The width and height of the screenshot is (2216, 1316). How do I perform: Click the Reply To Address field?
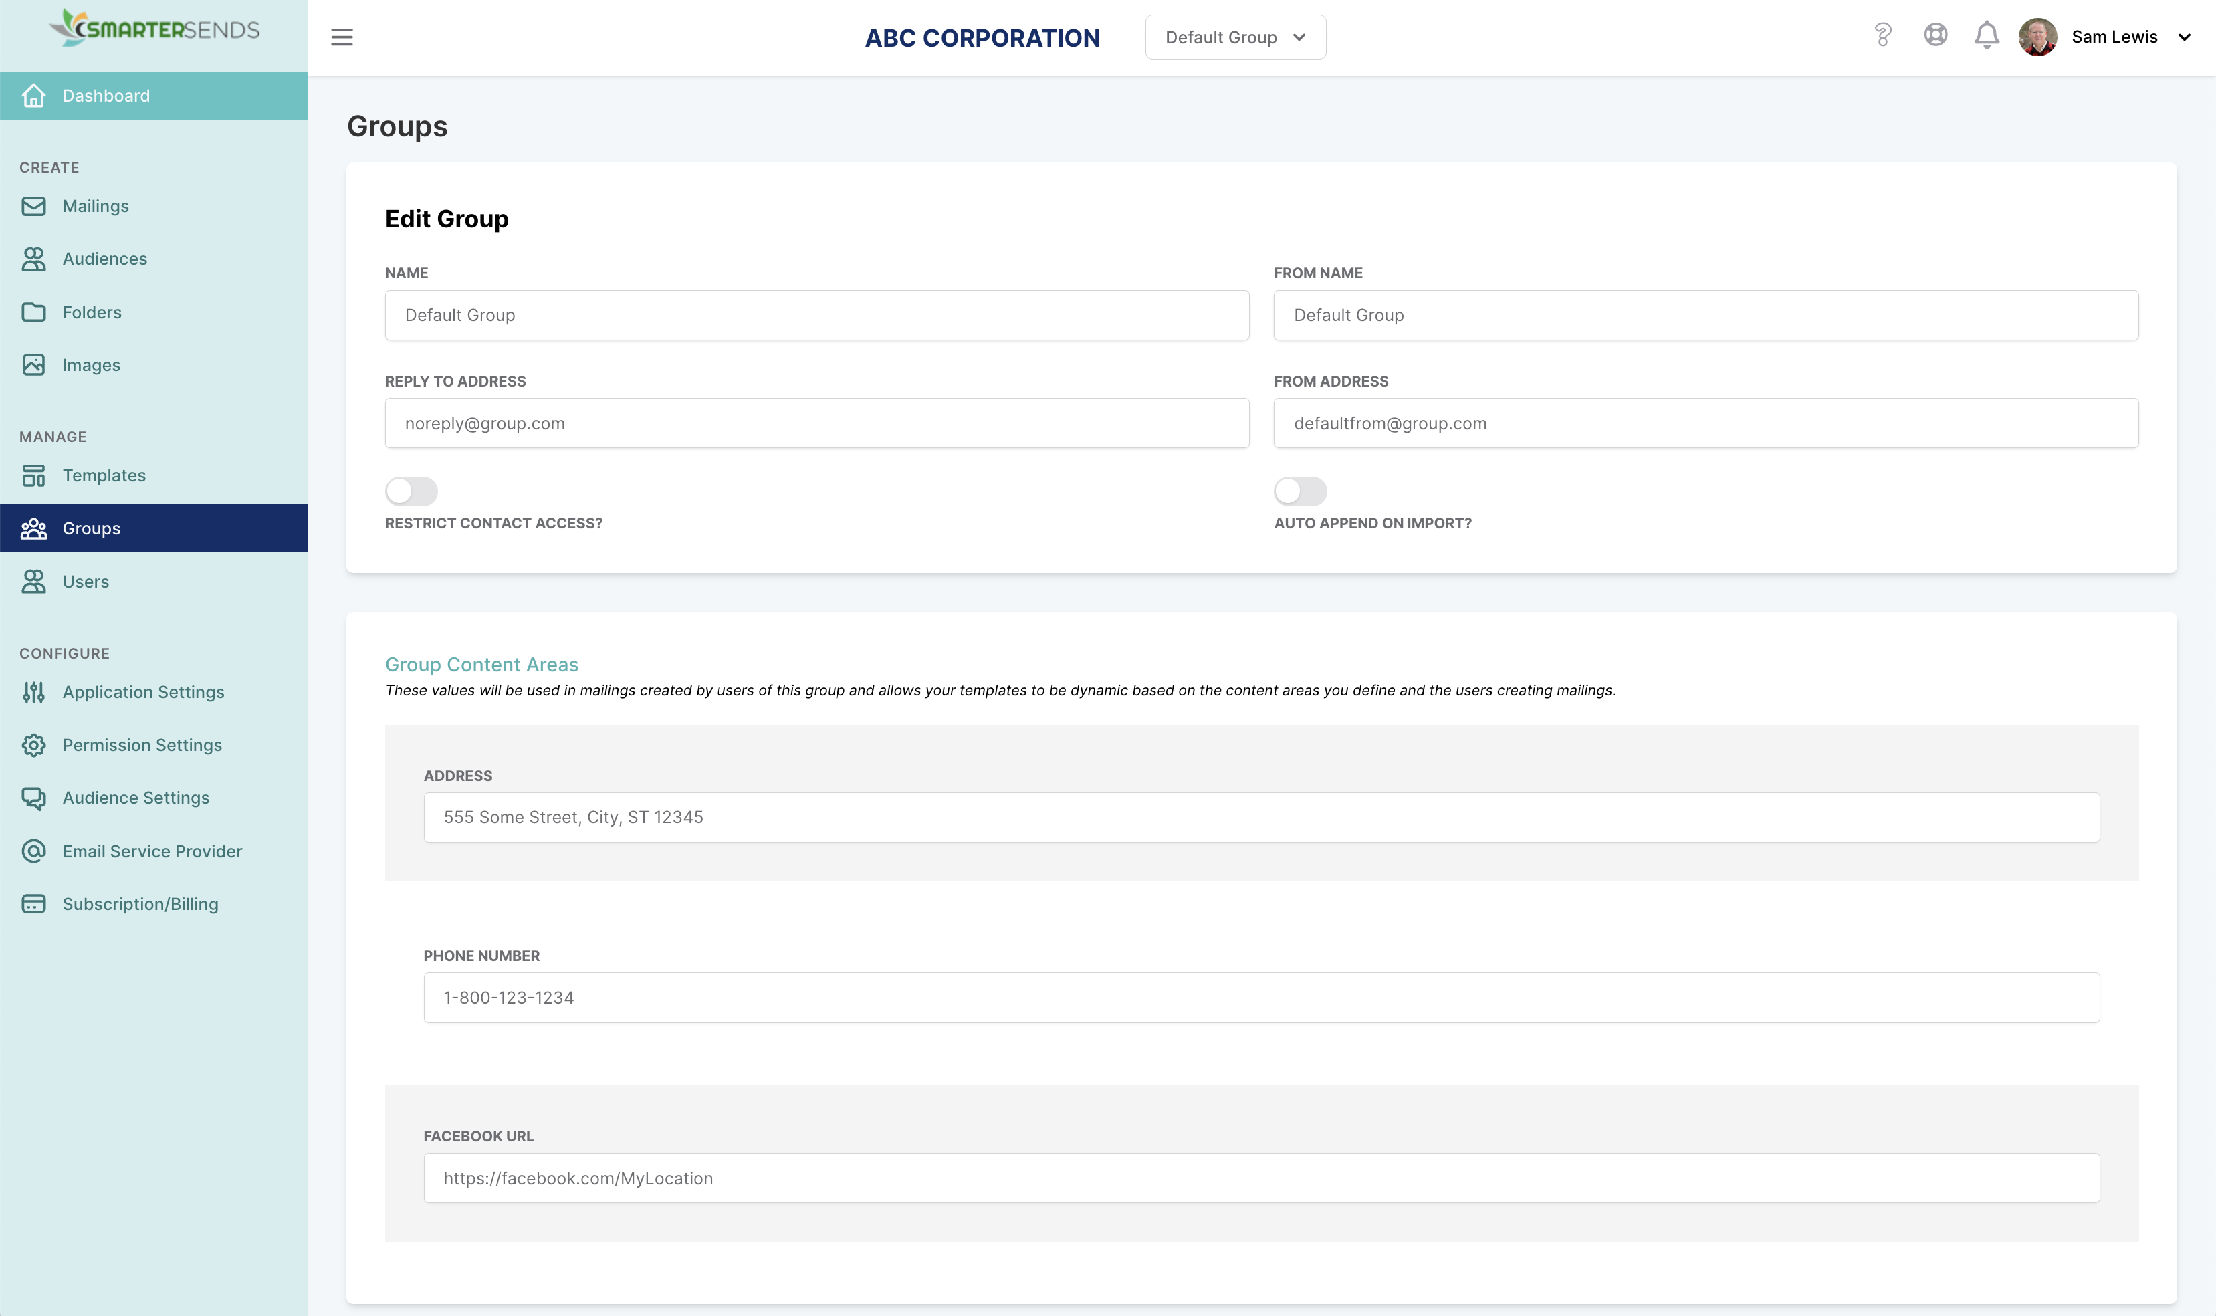click(816, 423)
